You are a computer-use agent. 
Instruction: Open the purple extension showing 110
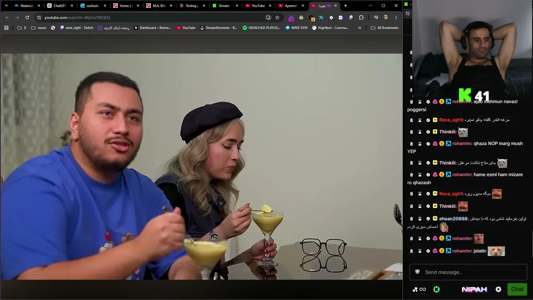pos(291,18)
